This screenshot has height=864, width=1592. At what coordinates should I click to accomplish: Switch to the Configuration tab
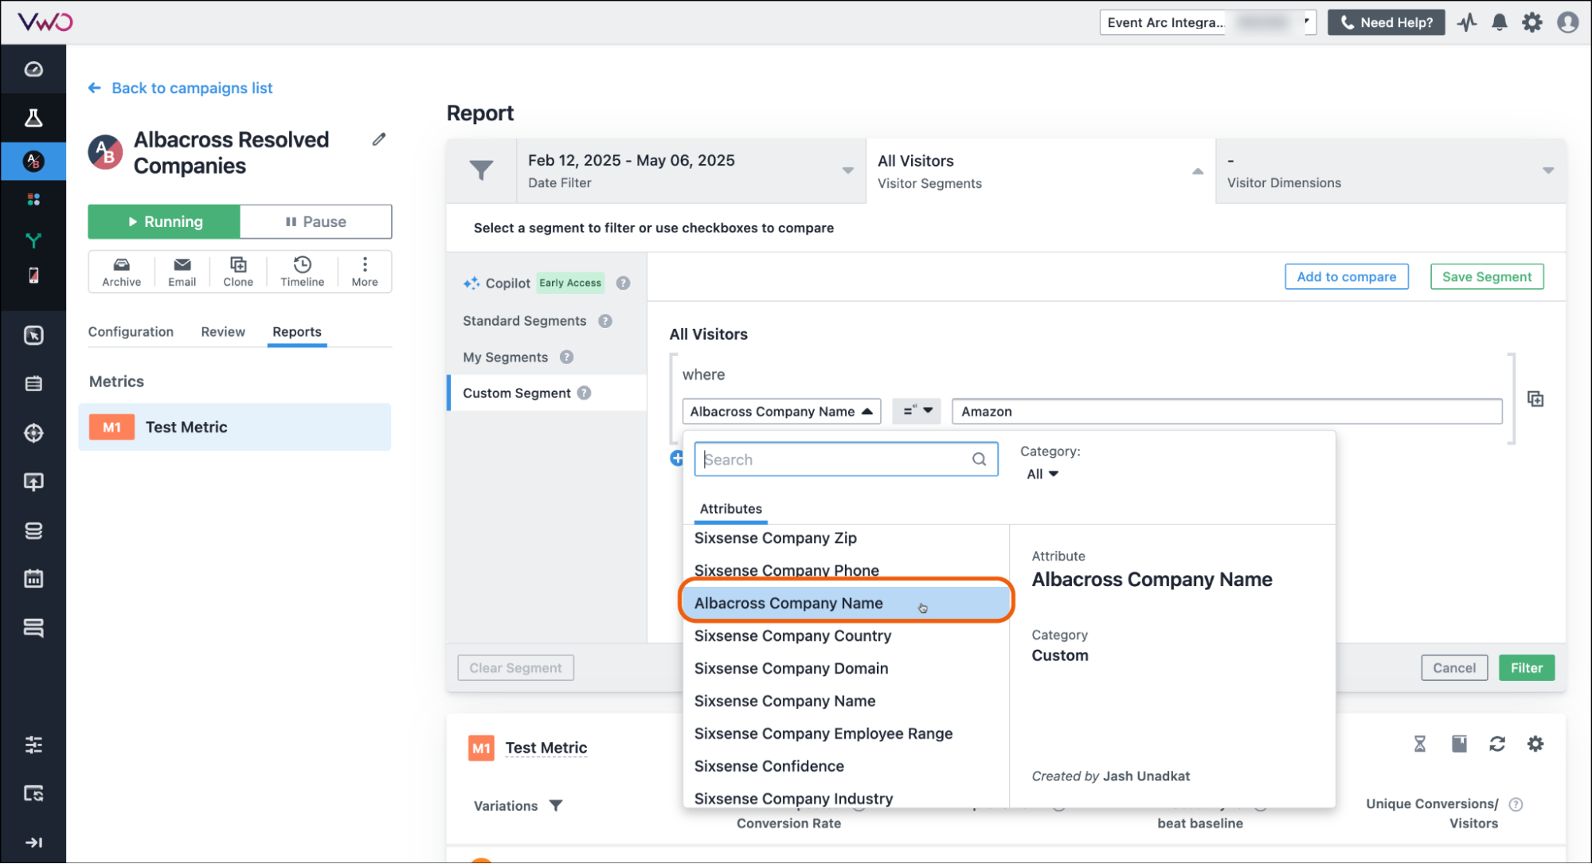pyautogui.click(x=131, y=332)
